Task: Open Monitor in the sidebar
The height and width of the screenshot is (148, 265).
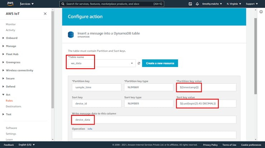Action: [x=11, y=24]
